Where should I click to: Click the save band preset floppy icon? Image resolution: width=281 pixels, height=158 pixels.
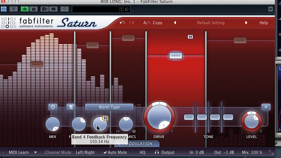[x=71, y=107]
